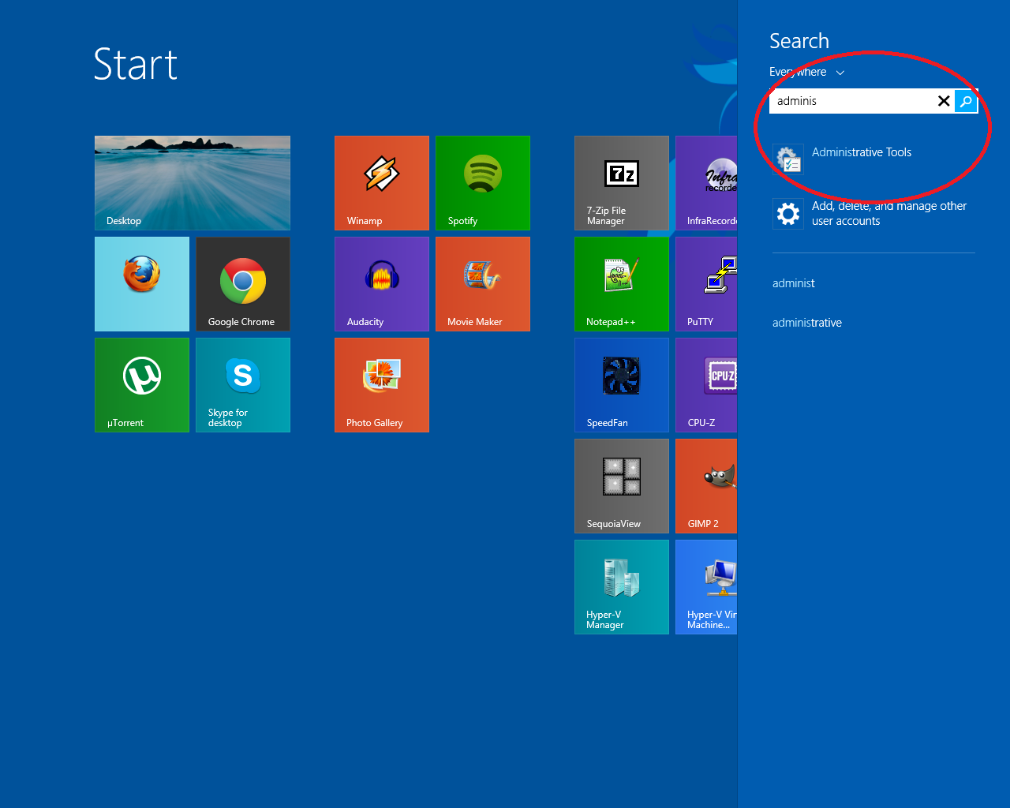Launch the Firefox tile
This screenshot has width=1010, height=808.
tap(142, 284)
